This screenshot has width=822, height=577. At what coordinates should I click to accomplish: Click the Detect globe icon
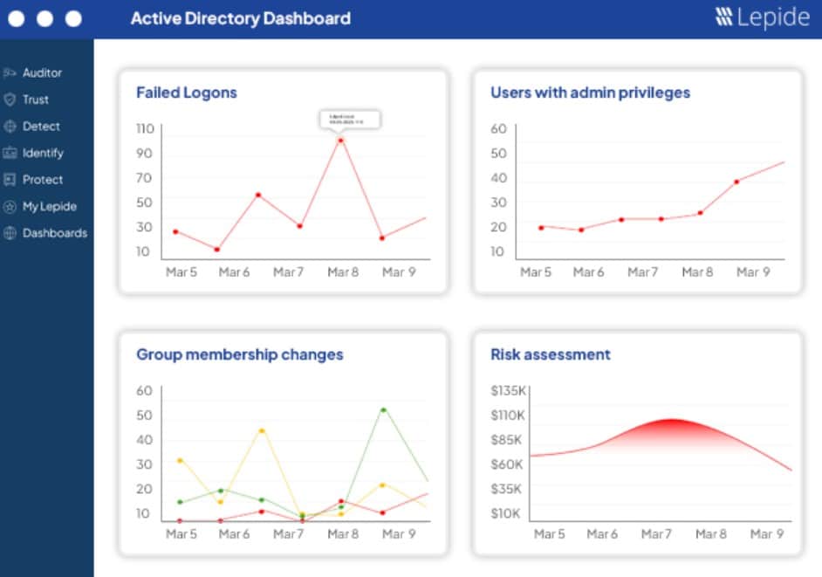[x=10, y=126]
